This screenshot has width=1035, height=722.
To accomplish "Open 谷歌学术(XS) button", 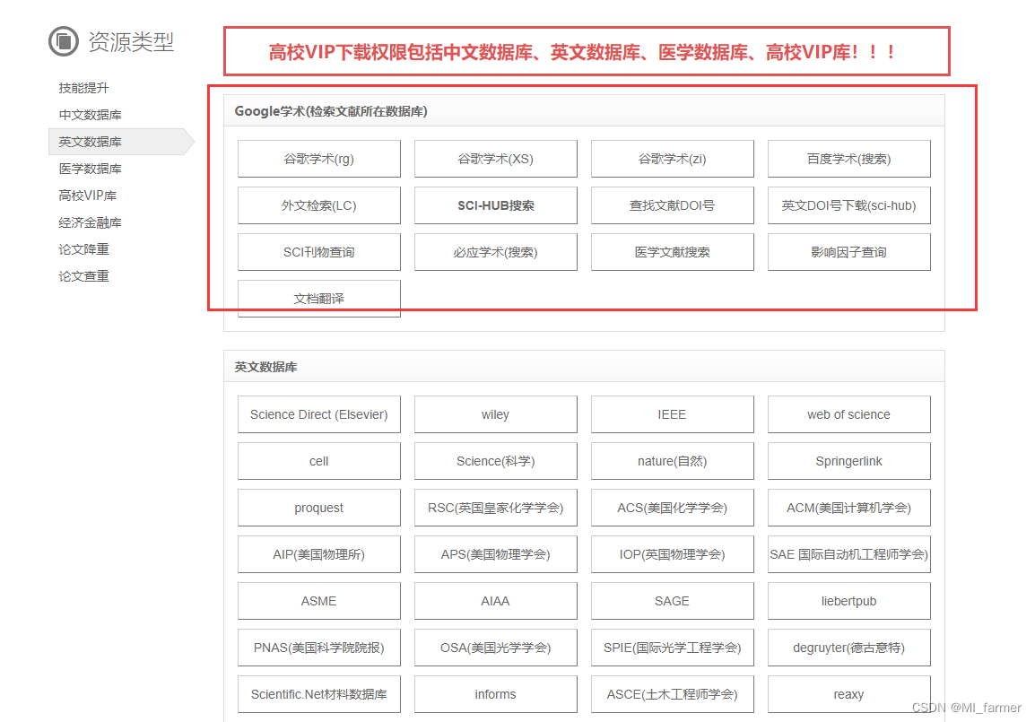I will coord(496,159).
